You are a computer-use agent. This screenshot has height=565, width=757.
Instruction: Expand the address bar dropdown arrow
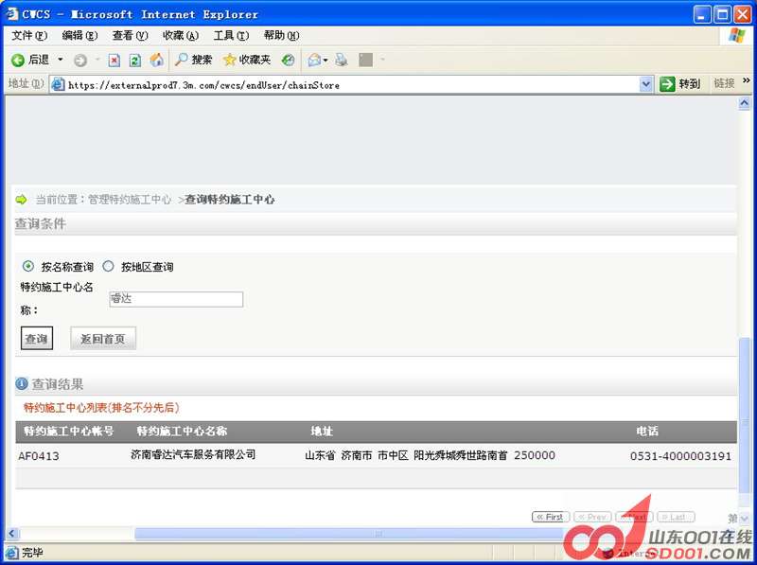646,84
